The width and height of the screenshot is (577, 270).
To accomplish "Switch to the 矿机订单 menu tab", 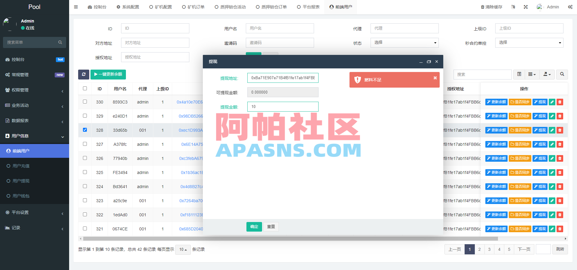I will pyautogui.click(x=193, y=7).
